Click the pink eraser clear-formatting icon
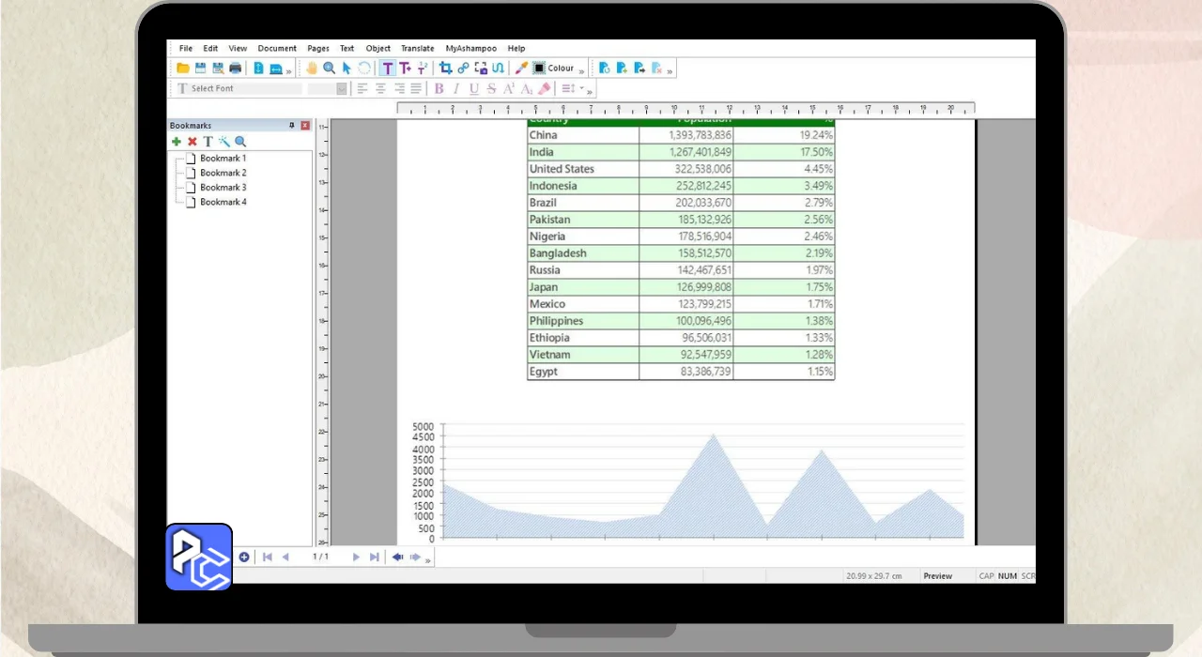 tap(544, 88)
